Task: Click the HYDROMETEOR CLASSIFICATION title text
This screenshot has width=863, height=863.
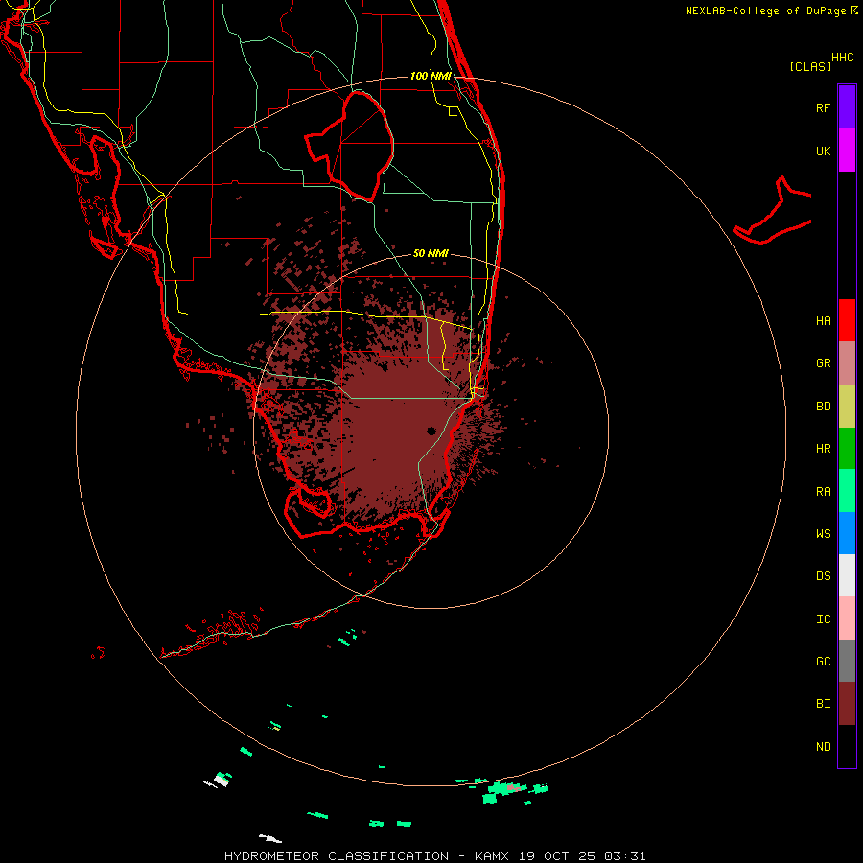Action: pos(337,856)
